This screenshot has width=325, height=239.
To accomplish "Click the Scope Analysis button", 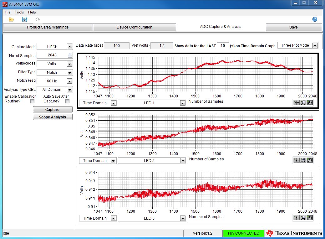I will point(53,117).
